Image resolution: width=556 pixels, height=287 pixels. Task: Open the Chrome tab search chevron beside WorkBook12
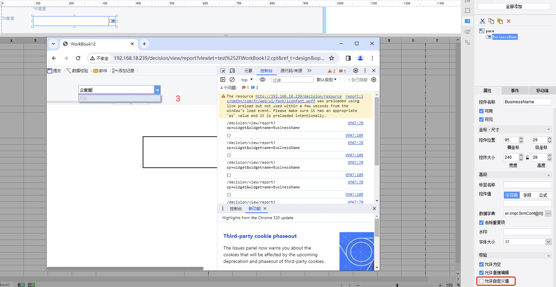[53, 44]
